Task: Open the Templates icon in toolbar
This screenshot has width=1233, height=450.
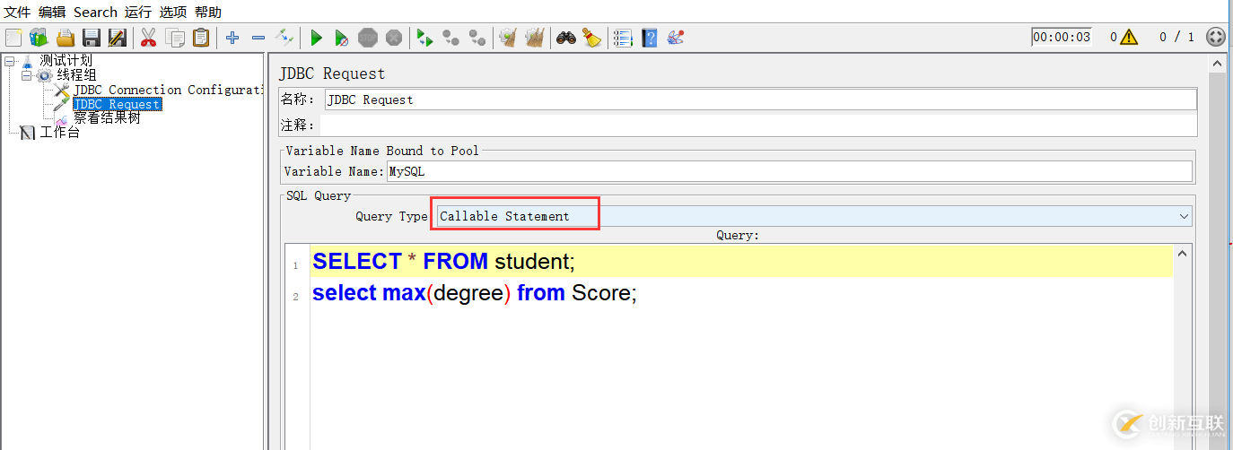Action: [39, 38]
